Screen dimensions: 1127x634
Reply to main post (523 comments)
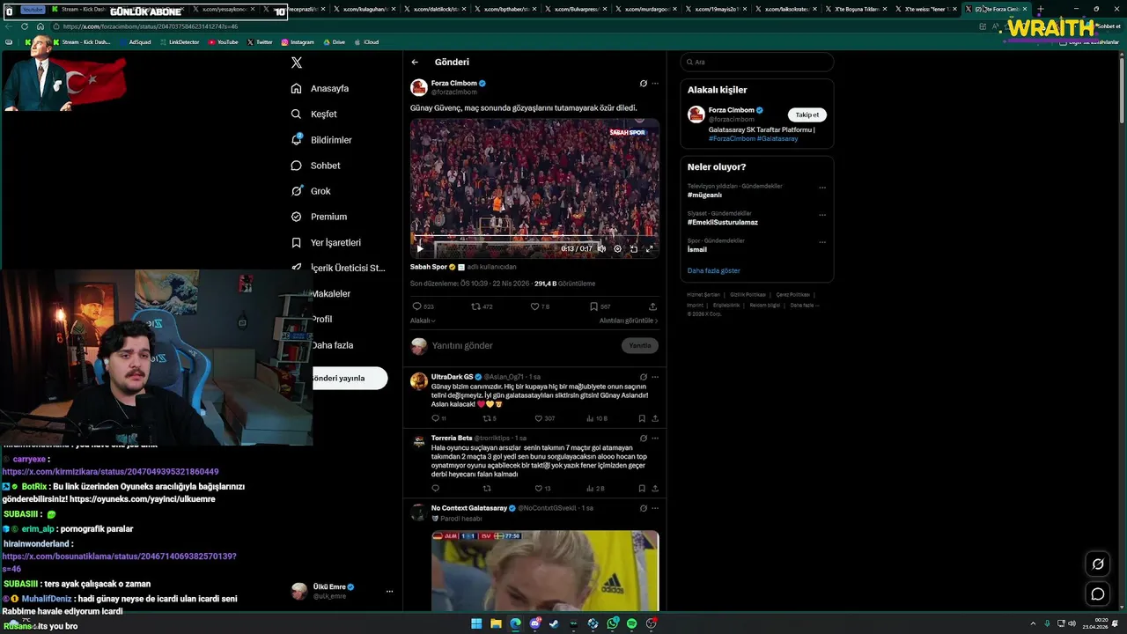tap(423, 306)
